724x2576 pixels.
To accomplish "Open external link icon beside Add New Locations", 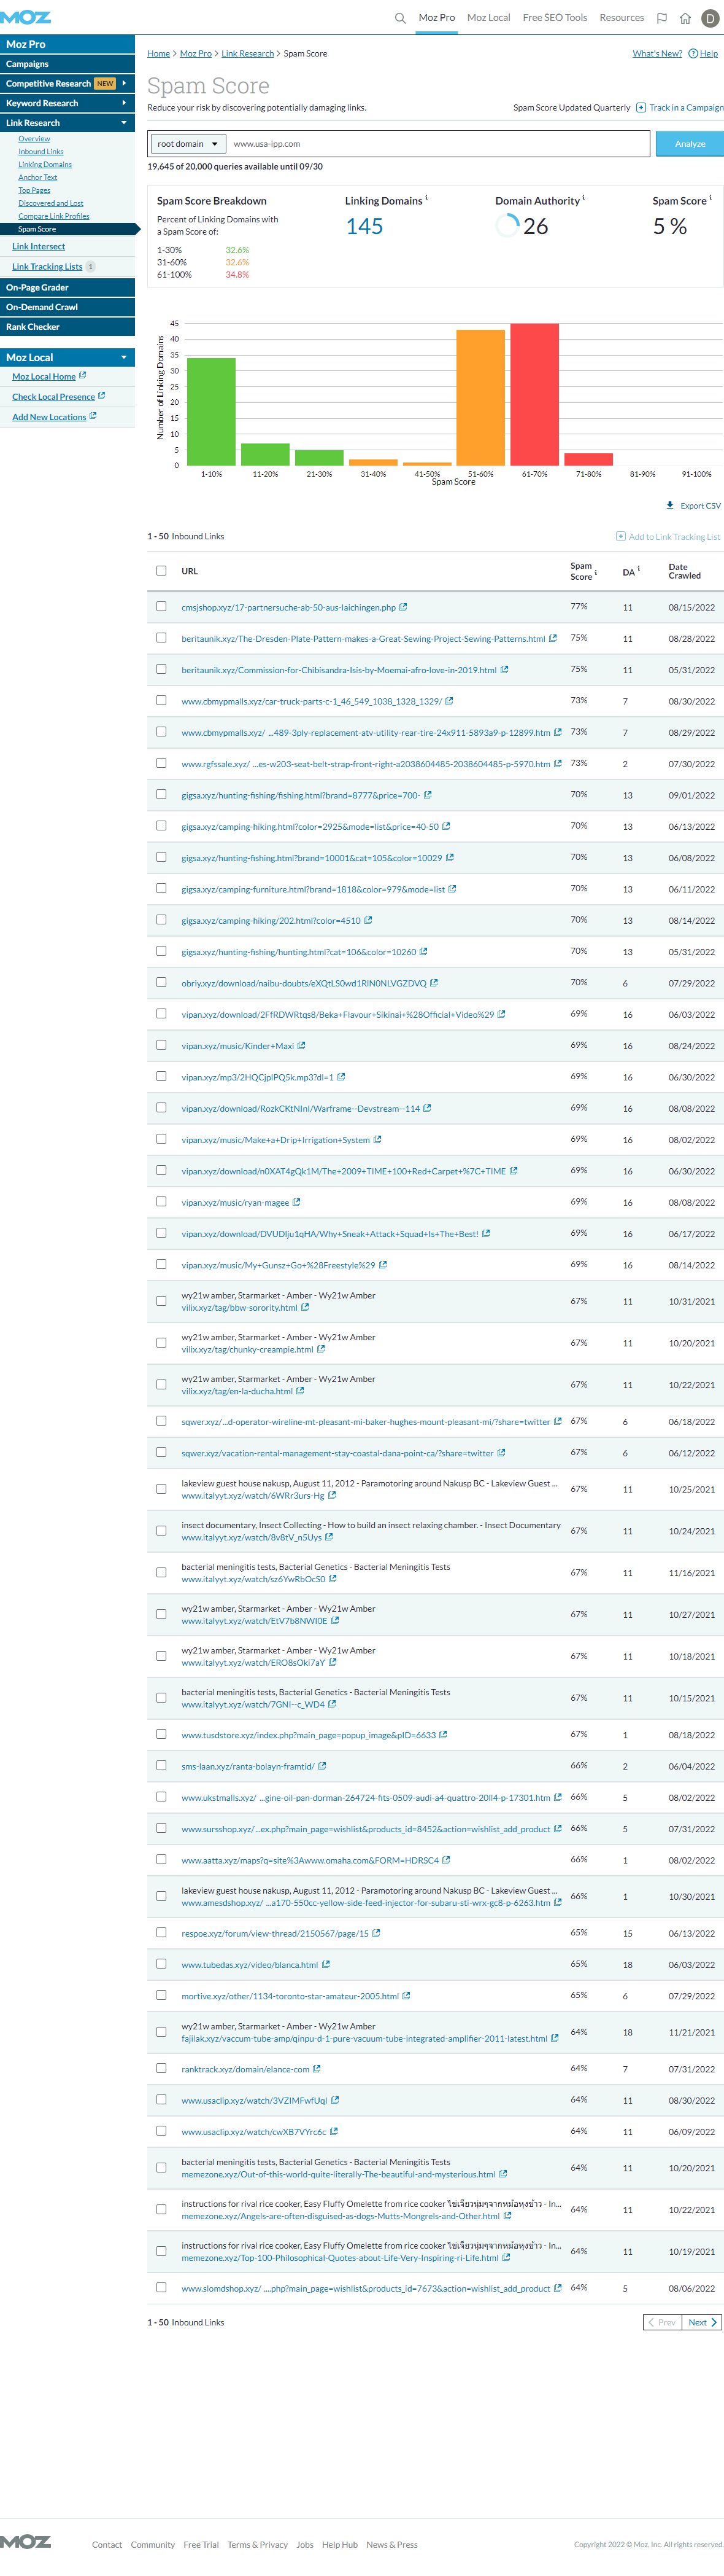I will coord(94,416).
